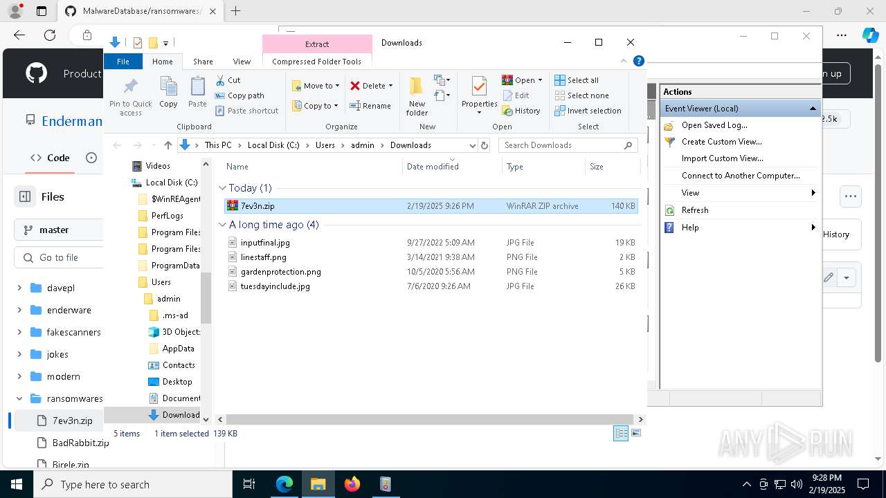
Task: Open Properties from the ribbon
Action: pos(479,95)
